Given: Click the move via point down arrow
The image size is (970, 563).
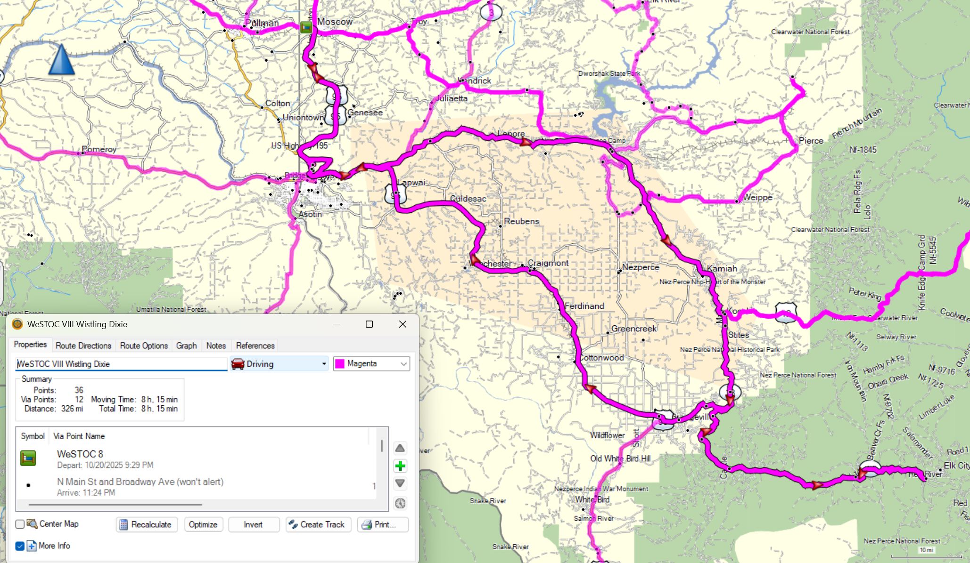Looking at the screenshot, I should coord(400,483).
